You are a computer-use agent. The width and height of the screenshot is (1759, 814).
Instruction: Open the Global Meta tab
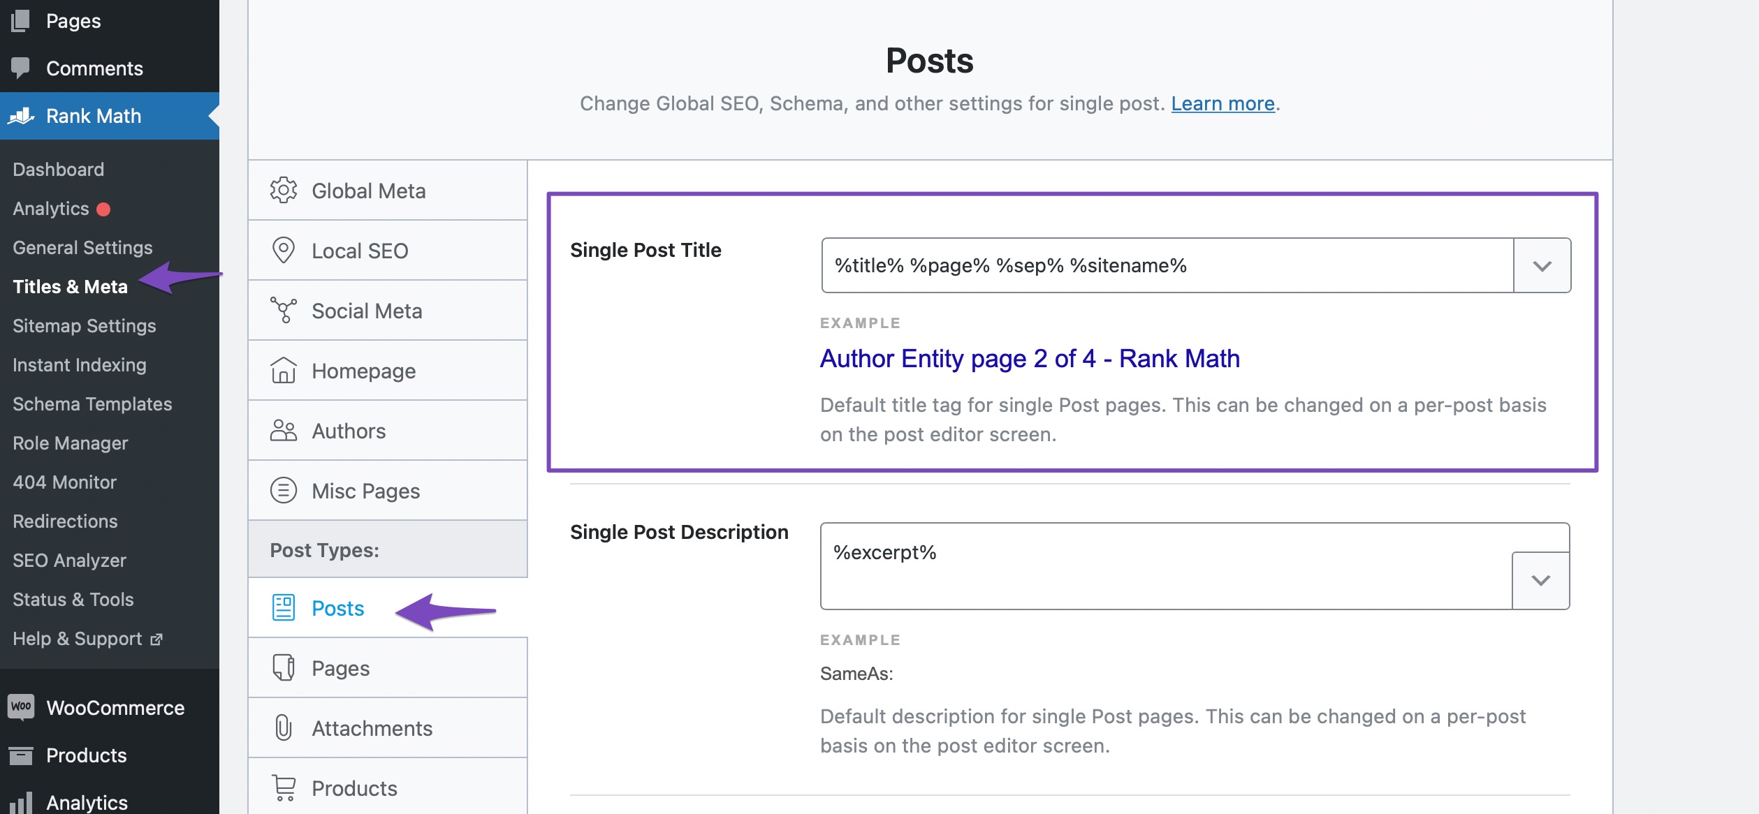pyautogui.click(x=388, y=191)
